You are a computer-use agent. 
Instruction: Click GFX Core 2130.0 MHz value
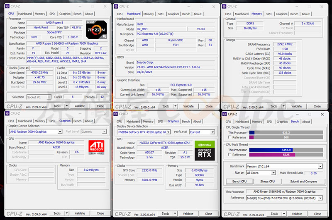pos(149,170)
